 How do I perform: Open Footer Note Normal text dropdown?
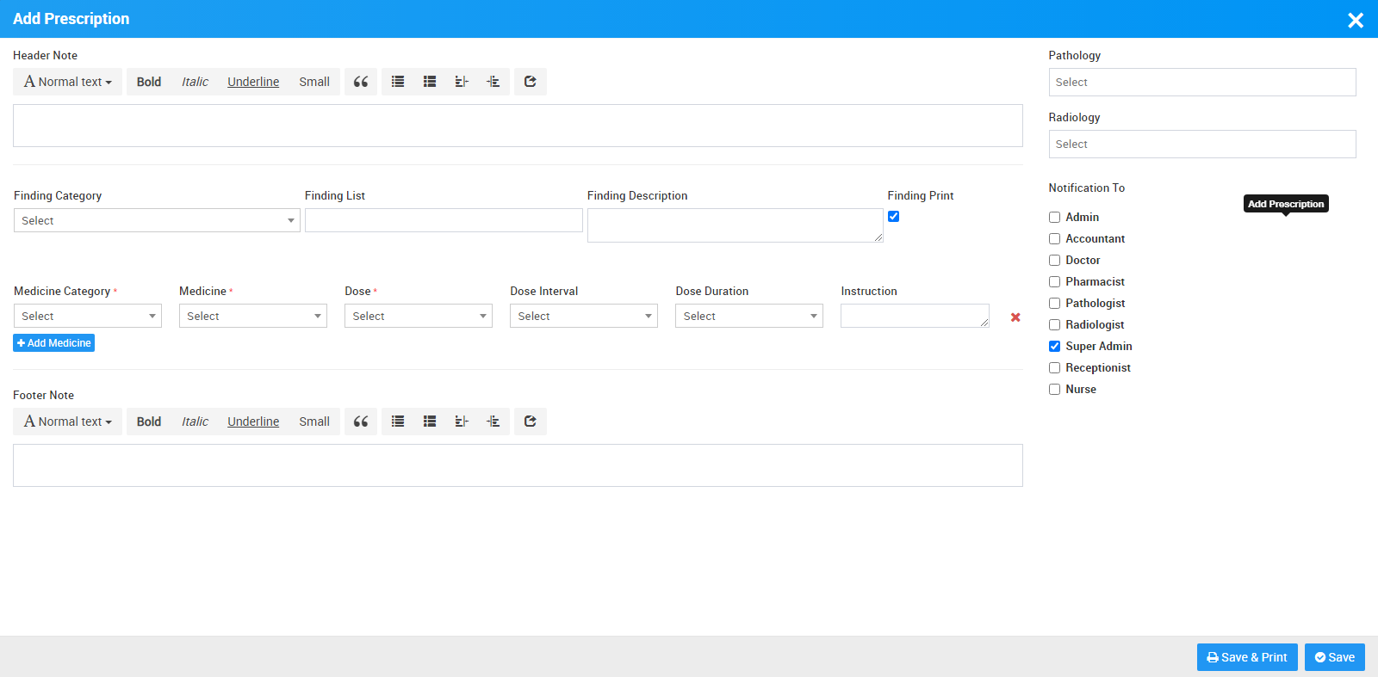[67, 422]
